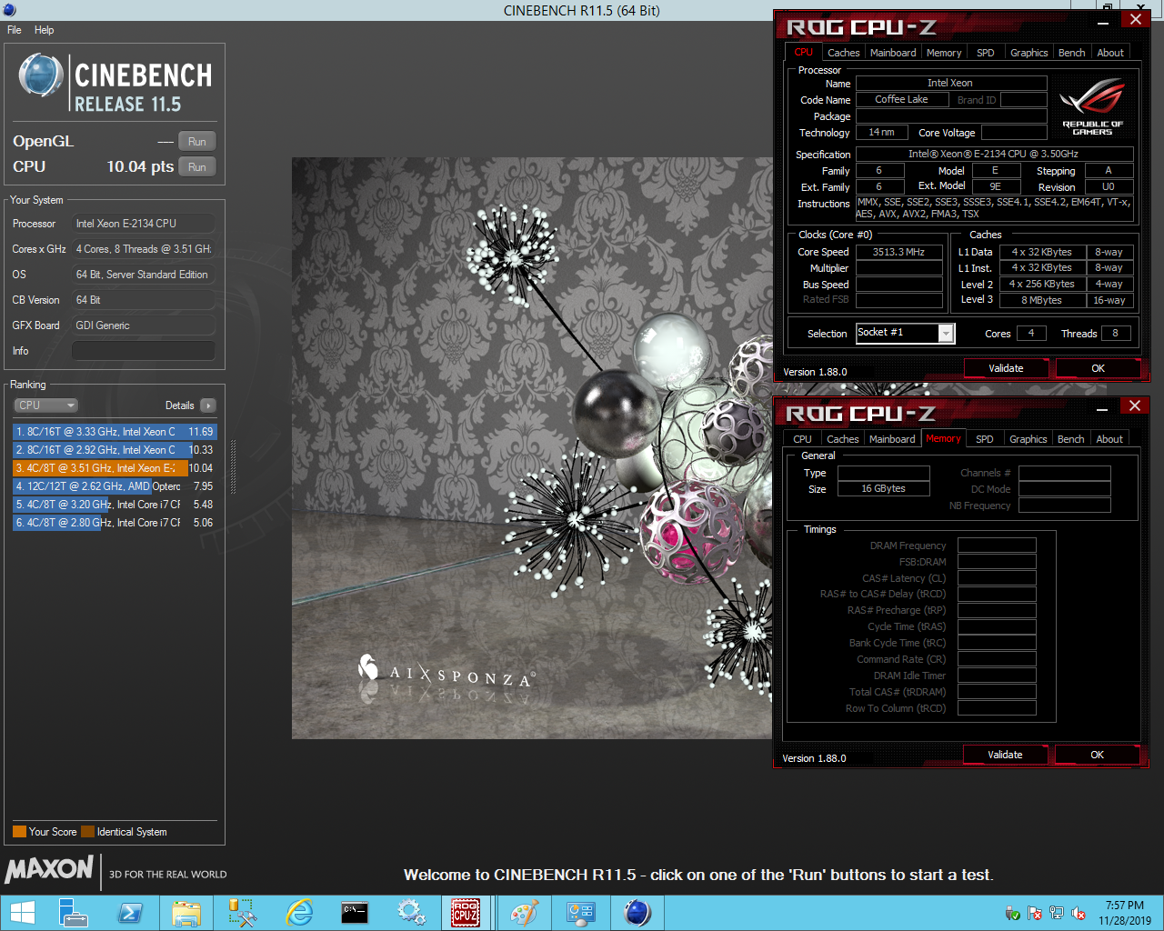This screenshot has height=931, width=1164.
Task: Select Graphics tab in upper CPU-Z window
Action: (x=1029, y=53)
